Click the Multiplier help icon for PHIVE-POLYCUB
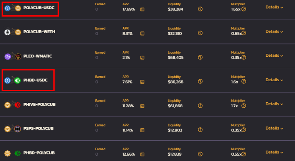 pos(244,106)
